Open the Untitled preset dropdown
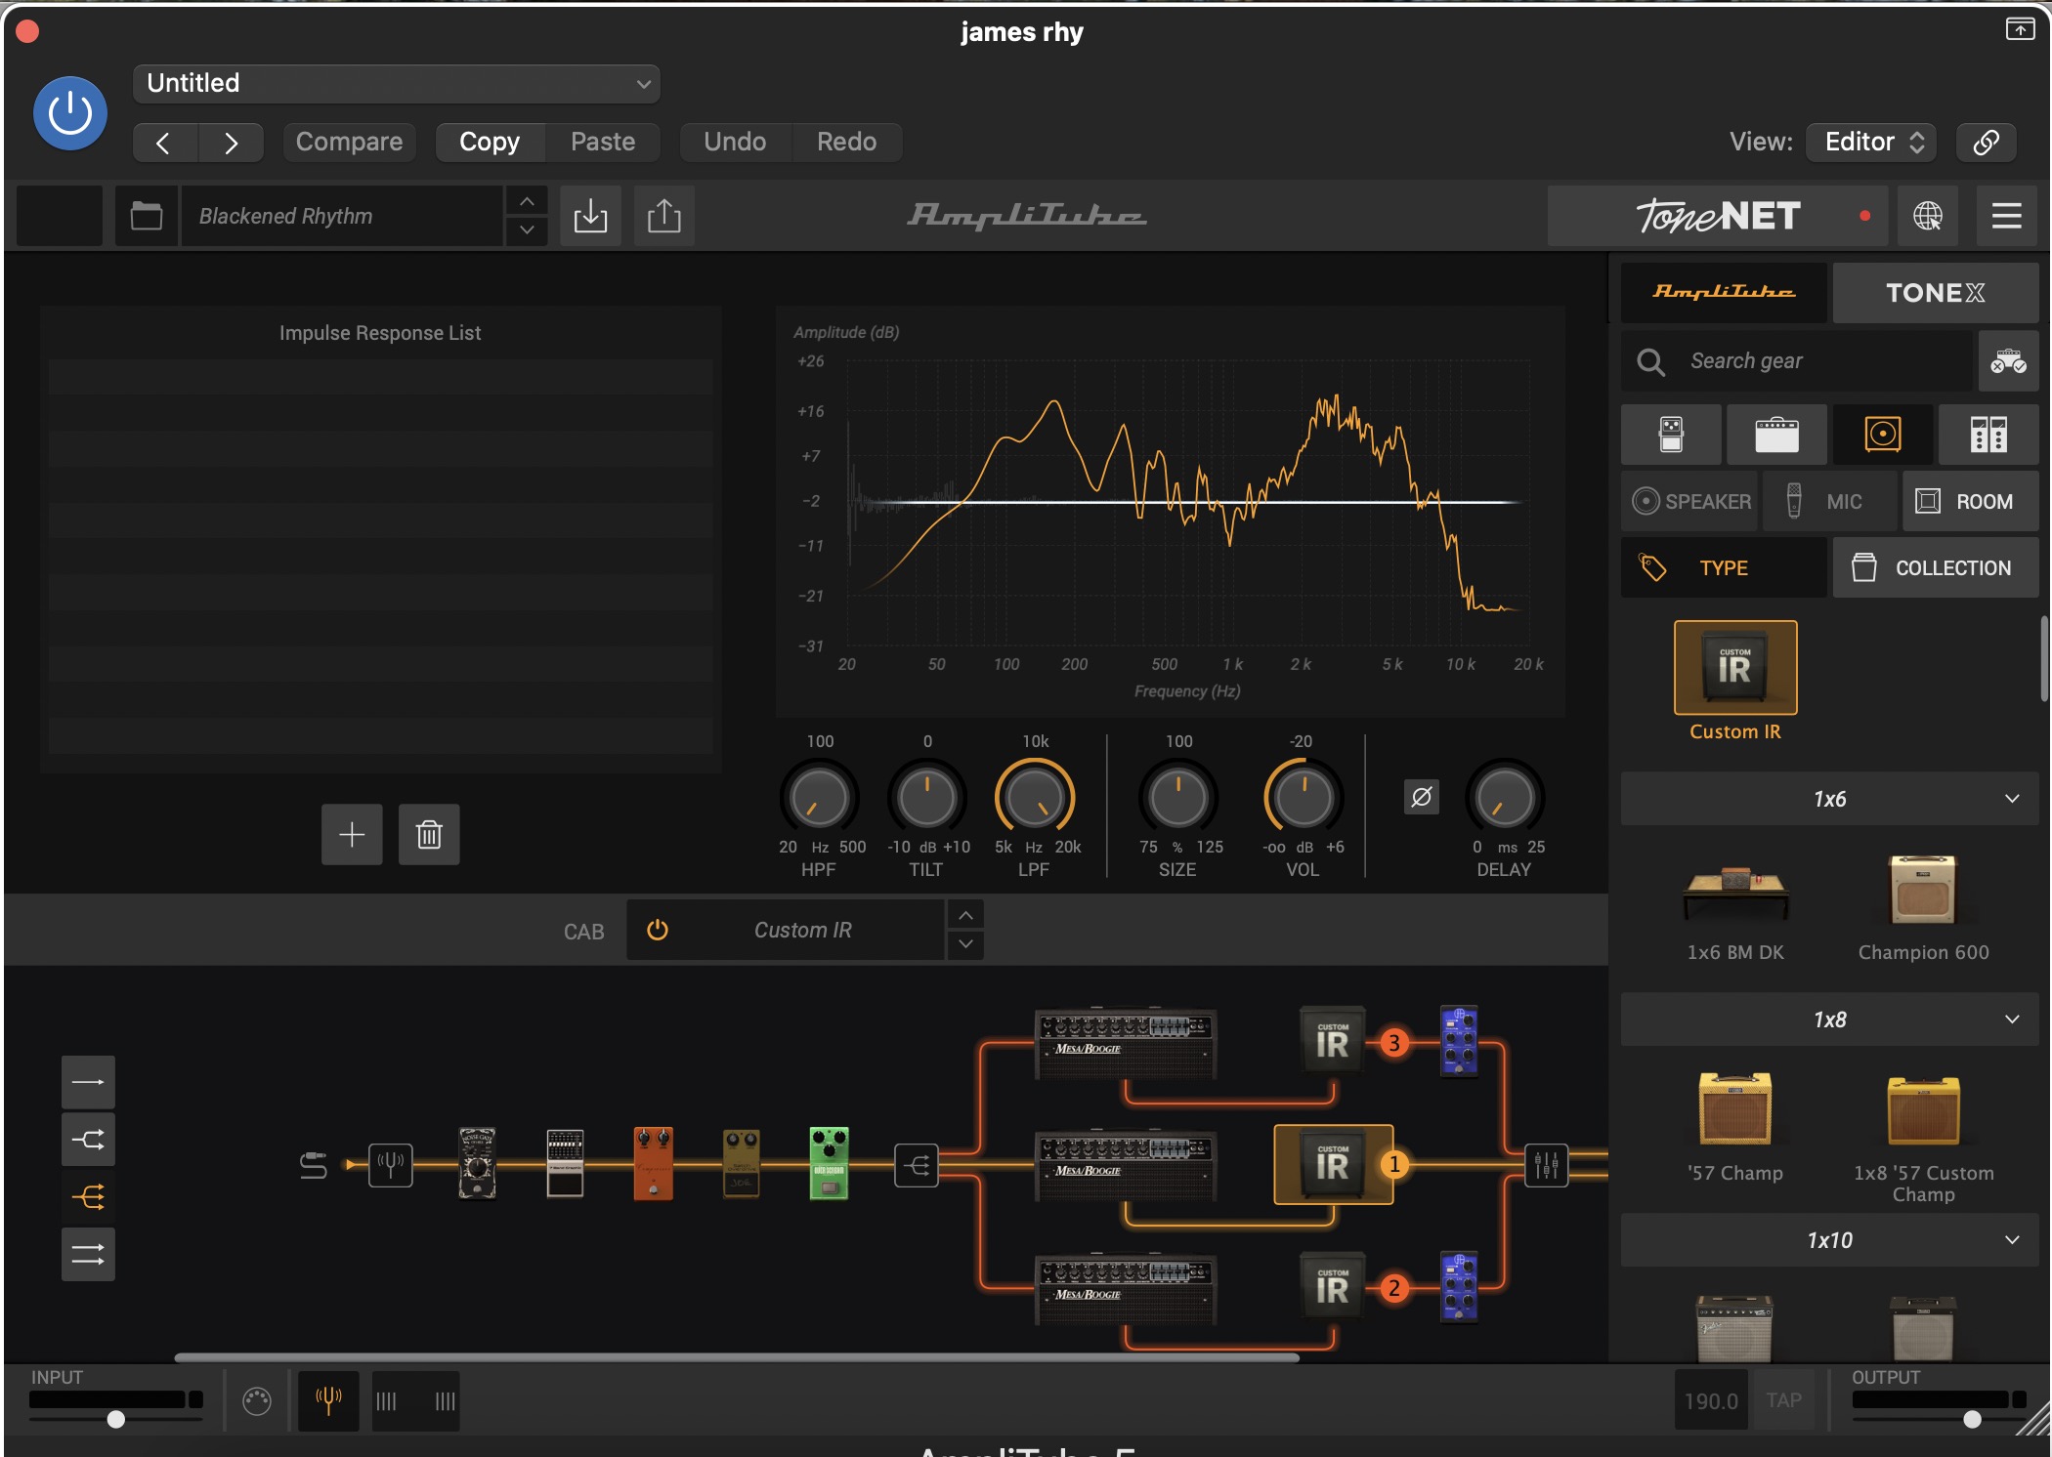 tap(396, 84)
